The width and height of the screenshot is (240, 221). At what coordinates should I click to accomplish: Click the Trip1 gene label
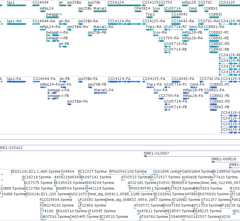150,14
